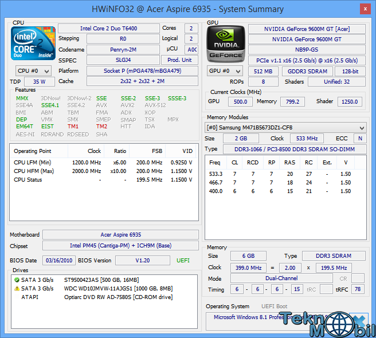Click the TM2 feature label

[x=101, y=127]
